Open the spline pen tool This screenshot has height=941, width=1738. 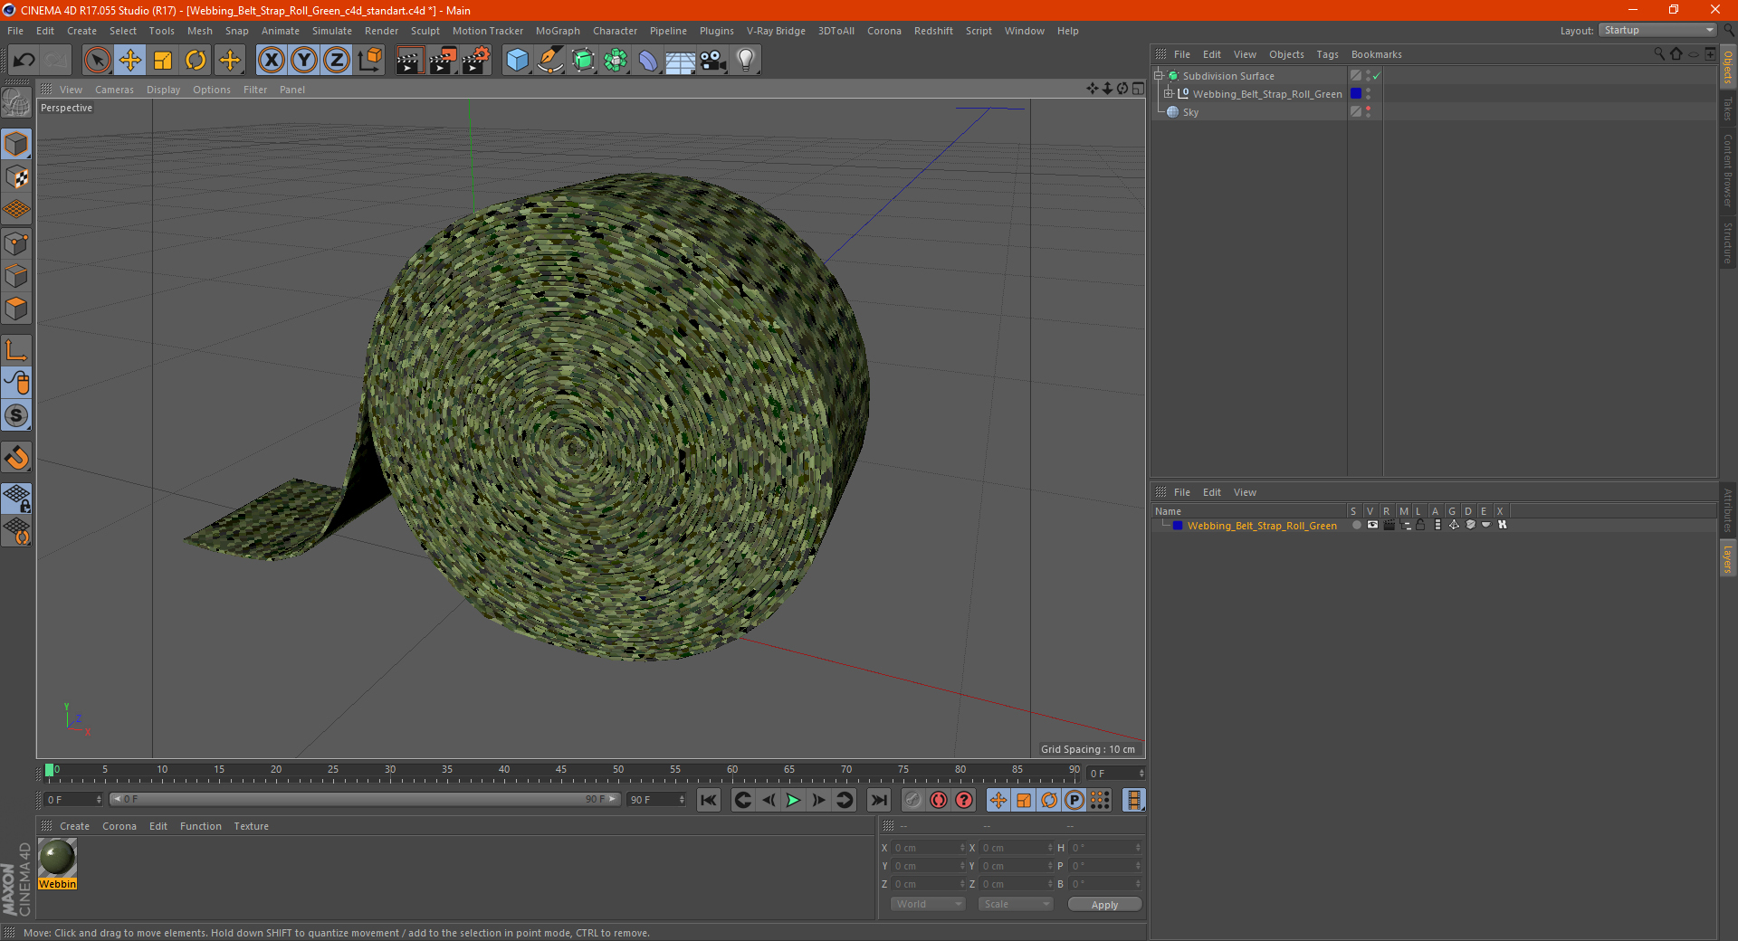(549, 61)
